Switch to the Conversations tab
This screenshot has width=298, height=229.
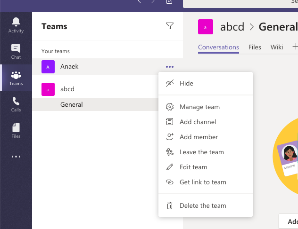tap(218, 47)
